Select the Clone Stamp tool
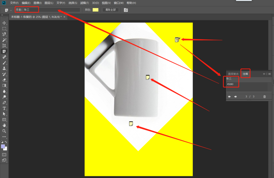The width and height of the screenshot is (274, 178). (x=4, y=69)
